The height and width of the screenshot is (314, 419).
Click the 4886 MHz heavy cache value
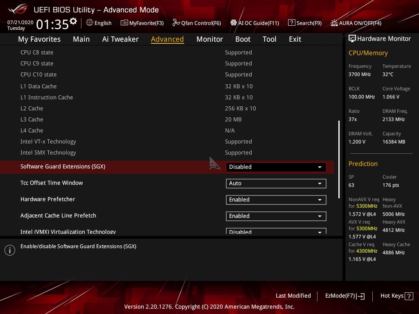tap(394, 253)
